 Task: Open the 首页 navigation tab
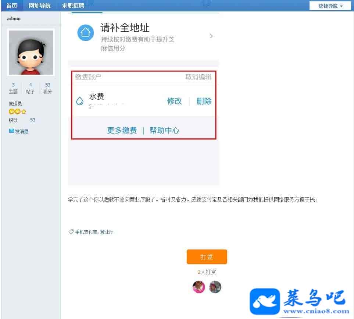(x=11, y=6)
